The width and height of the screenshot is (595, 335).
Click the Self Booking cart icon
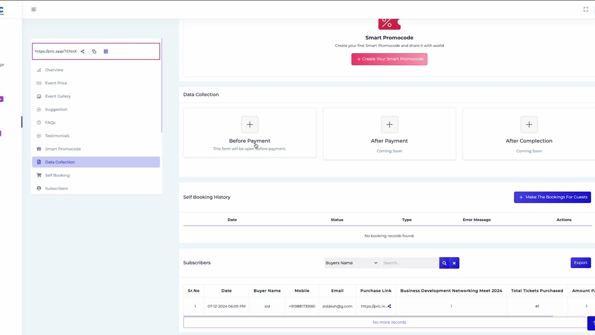pyautogui.click(x=39, y=175)
